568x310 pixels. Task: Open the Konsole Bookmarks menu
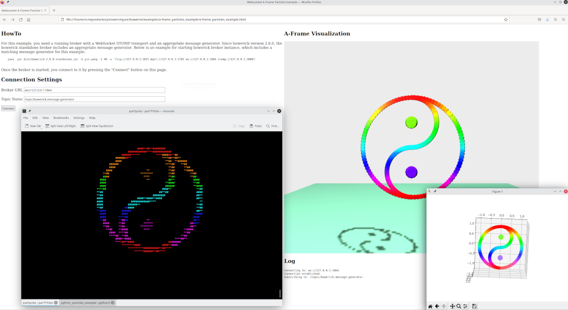pyautogui.click(x=61, y=118)
